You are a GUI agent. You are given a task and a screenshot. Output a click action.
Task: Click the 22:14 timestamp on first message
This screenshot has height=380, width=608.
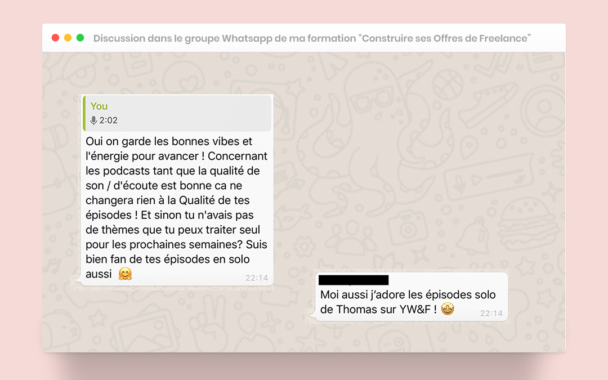(257, 278)
